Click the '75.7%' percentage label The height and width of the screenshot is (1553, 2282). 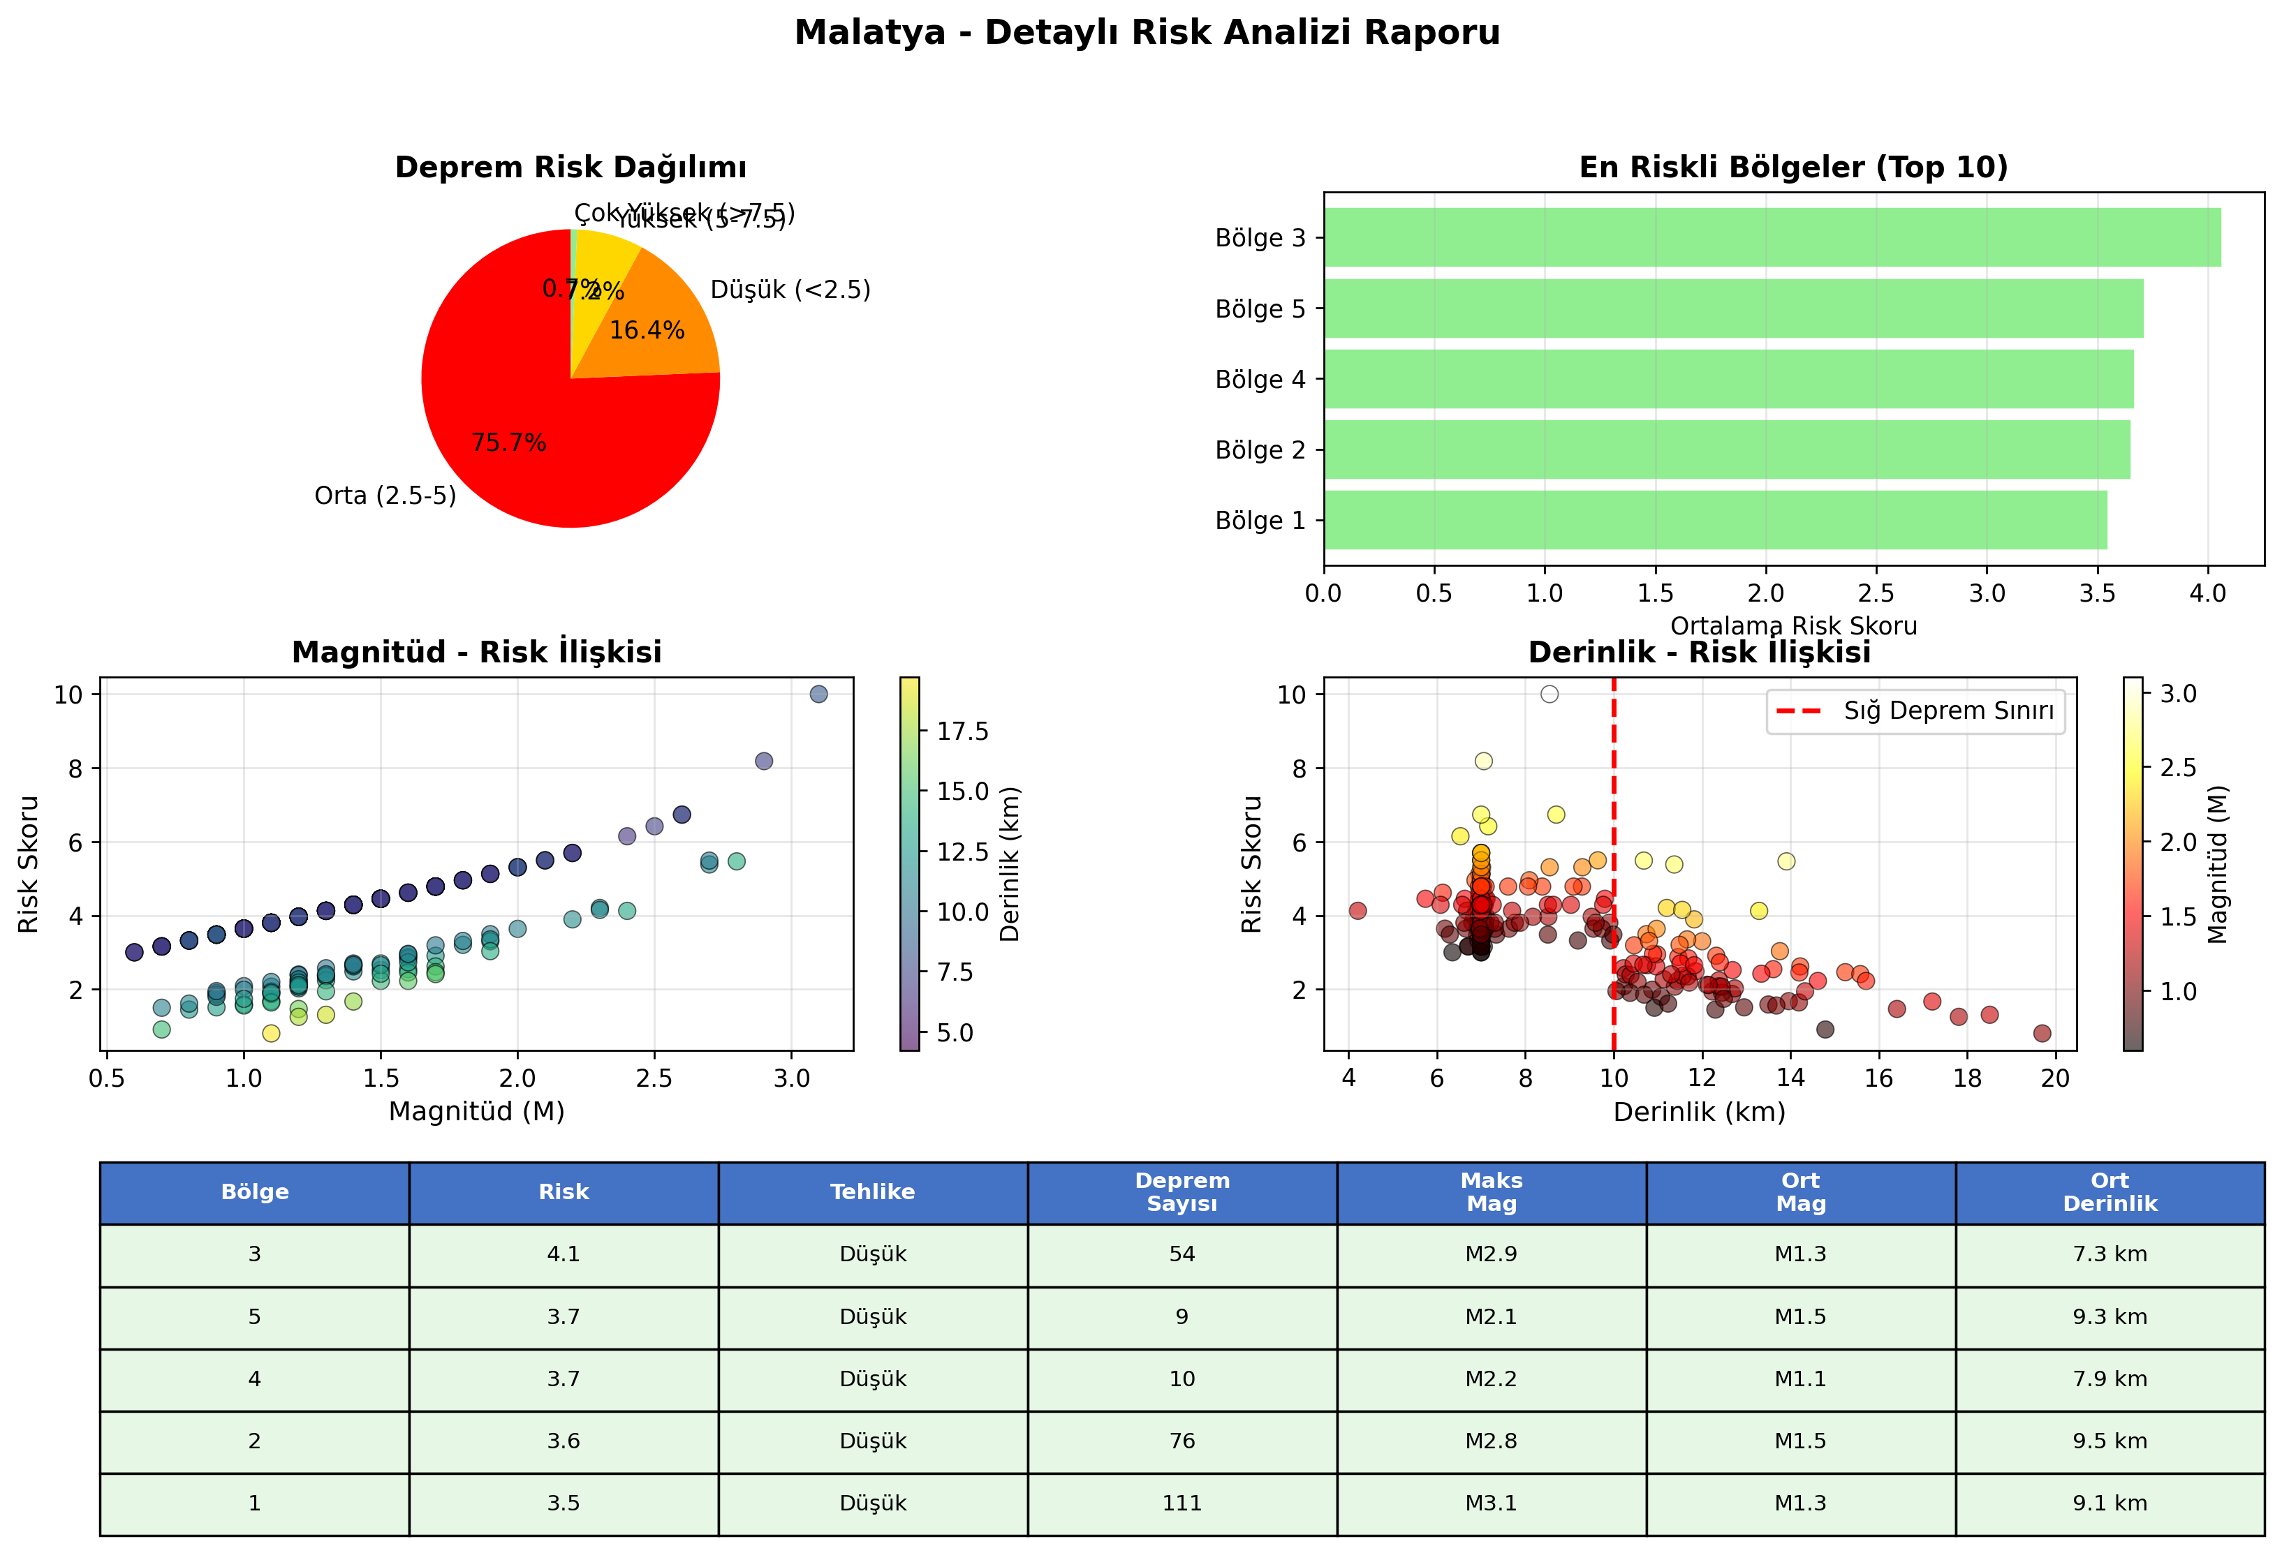point(508,443)
